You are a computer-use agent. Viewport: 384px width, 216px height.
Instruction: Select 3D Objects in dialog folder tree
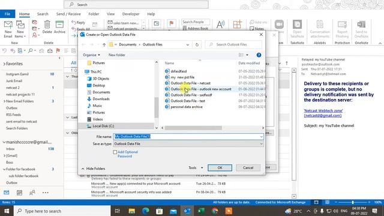[101, 79]
